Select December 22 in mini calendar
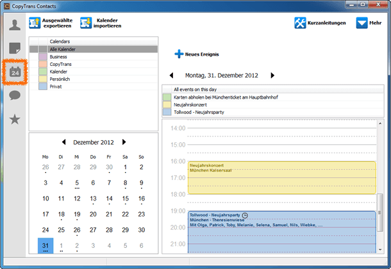The image size is (391, 269). point(125,214)
